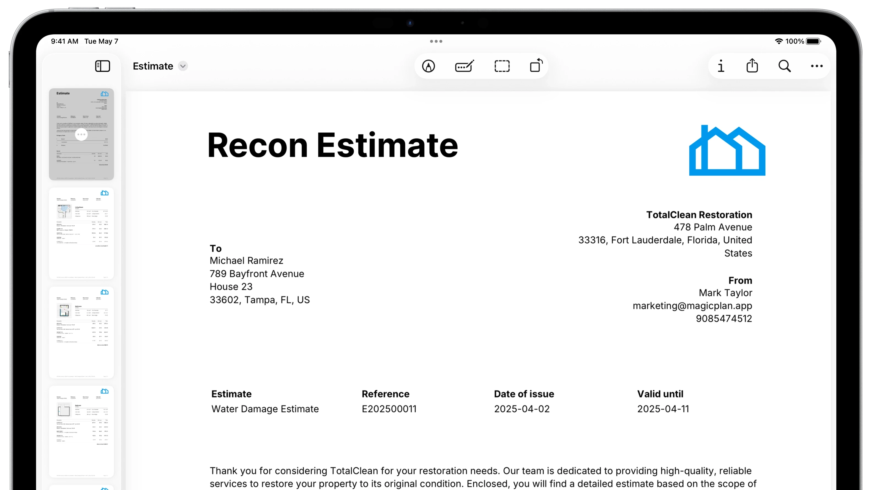
Task: Click the marketing@magicplan.app email address
Action: click(x=692, y=306)
